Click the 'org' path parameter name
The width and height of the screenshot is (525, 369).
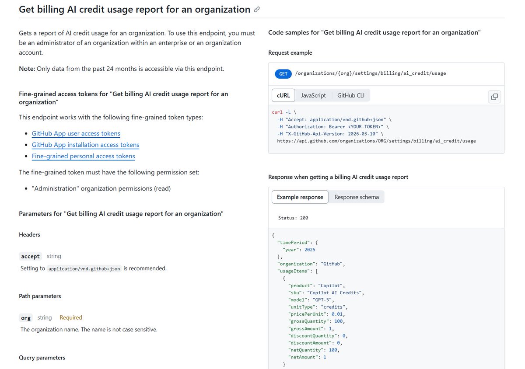(x=26, y=318)
